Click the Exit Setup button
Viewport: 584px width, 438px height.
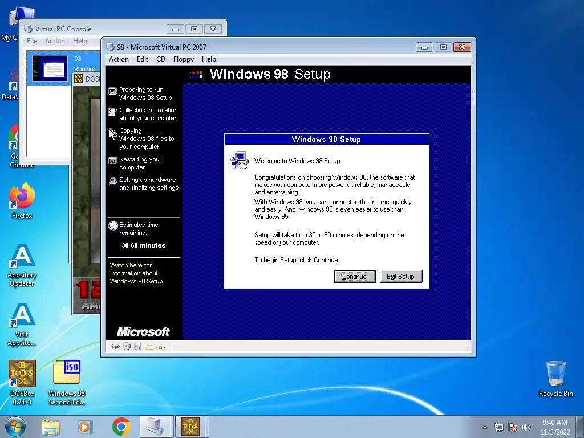tap(401, 277)
